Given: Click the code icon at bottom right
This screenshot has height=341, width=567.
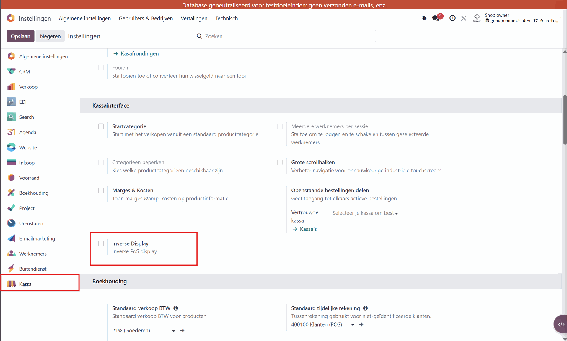Looking at the screenshot, I should coord(561,324).
